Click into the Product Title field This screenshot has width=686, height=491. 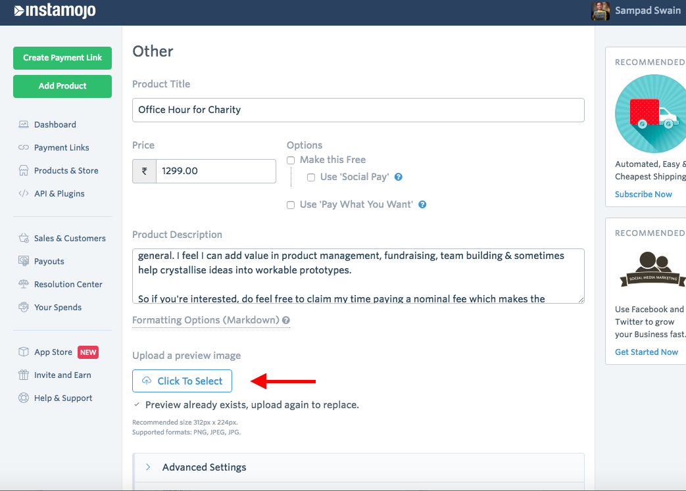pyautogui.click(x=358, y=110)
